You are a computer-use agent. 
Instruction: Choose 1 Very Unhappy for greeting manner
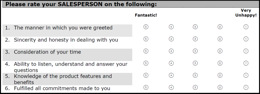click(246, 27)
